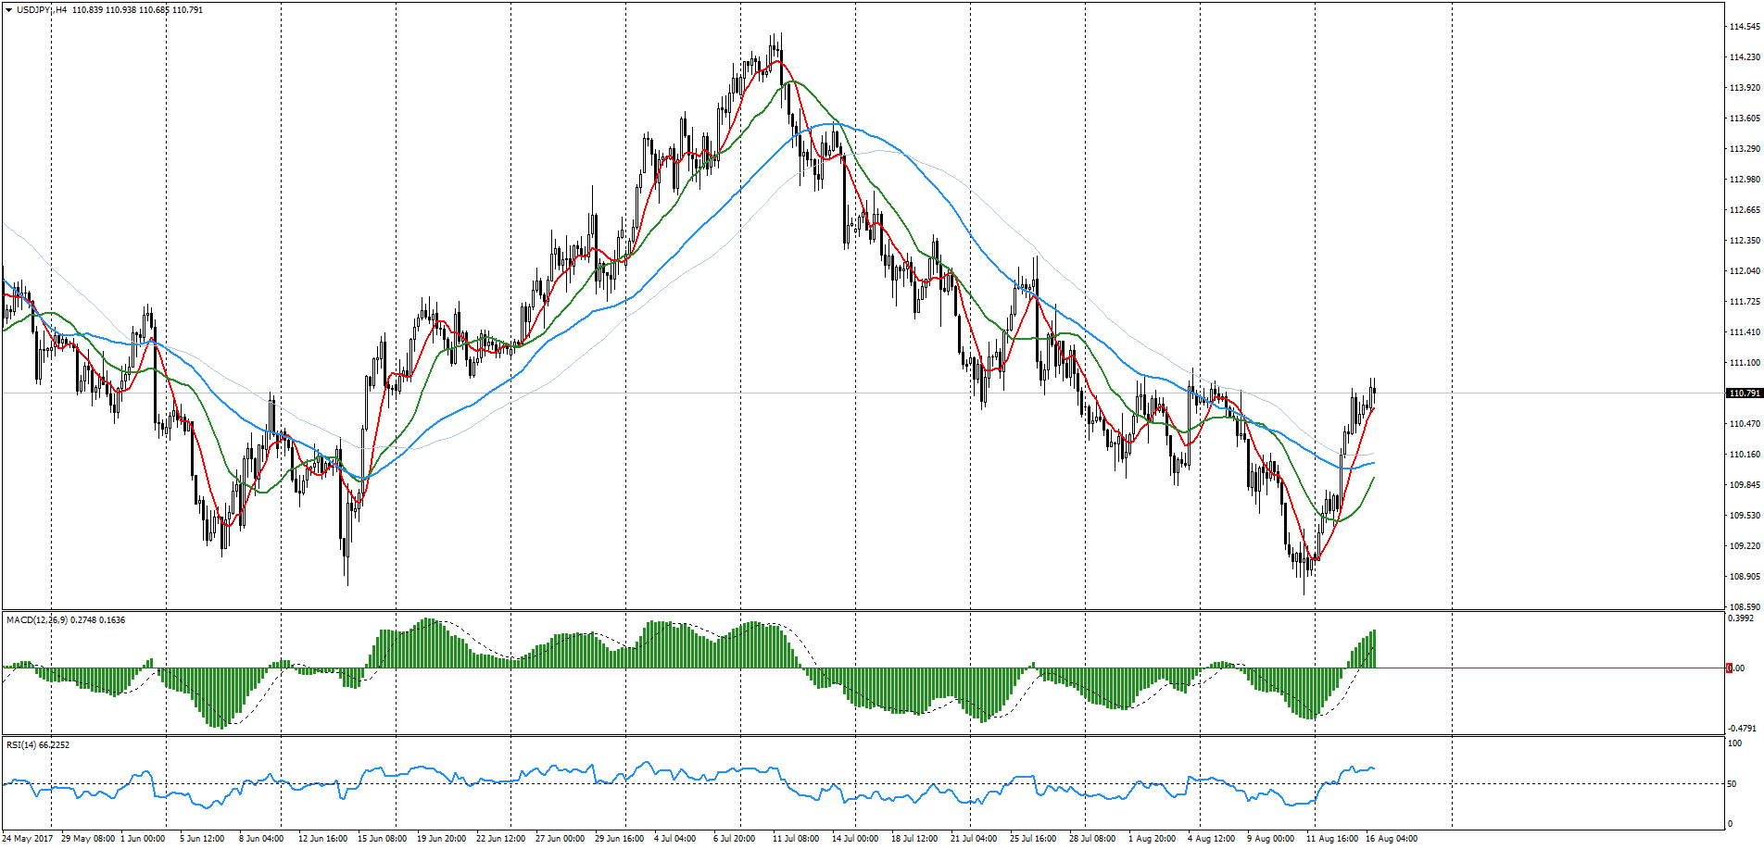The width and height of the screenshot is (1764, 849).
Task: Click the RSI(14) indicator label
Action: coord(22,745)
